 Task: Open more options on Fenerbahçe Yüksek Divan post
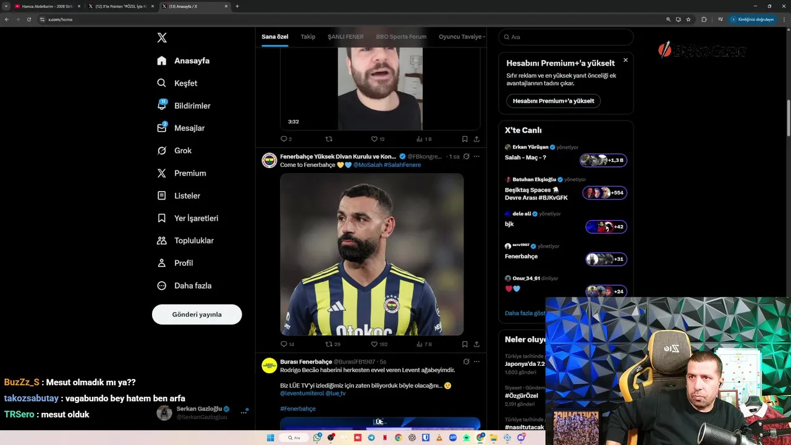(476, 156)
